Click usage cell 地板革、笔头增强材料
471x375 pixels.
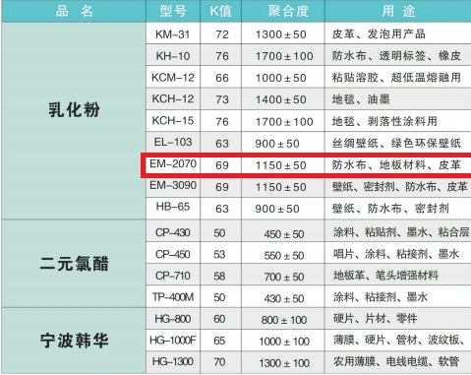(x=398, y=275)
